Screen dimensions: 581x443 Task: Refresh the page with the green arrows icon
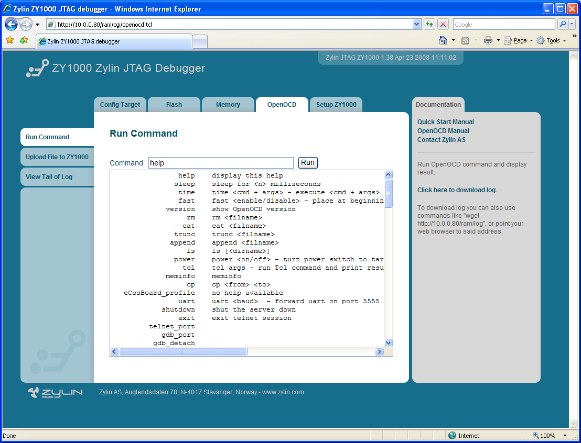point(429,25)
